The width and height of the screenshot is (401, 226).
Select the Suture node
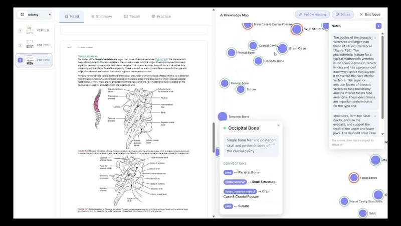coord(241,89)
